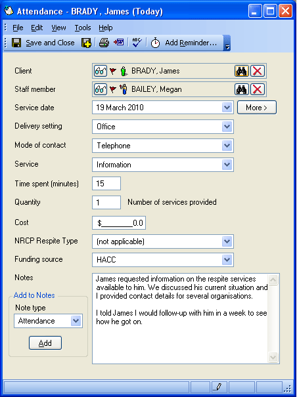The width and height of the screenshot is (297, 397).
Task: Click the export to Word icon
Action: coord(119,42)
